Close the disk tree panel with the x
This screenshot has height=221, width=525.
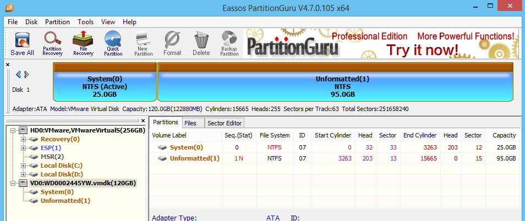point(143,120)
